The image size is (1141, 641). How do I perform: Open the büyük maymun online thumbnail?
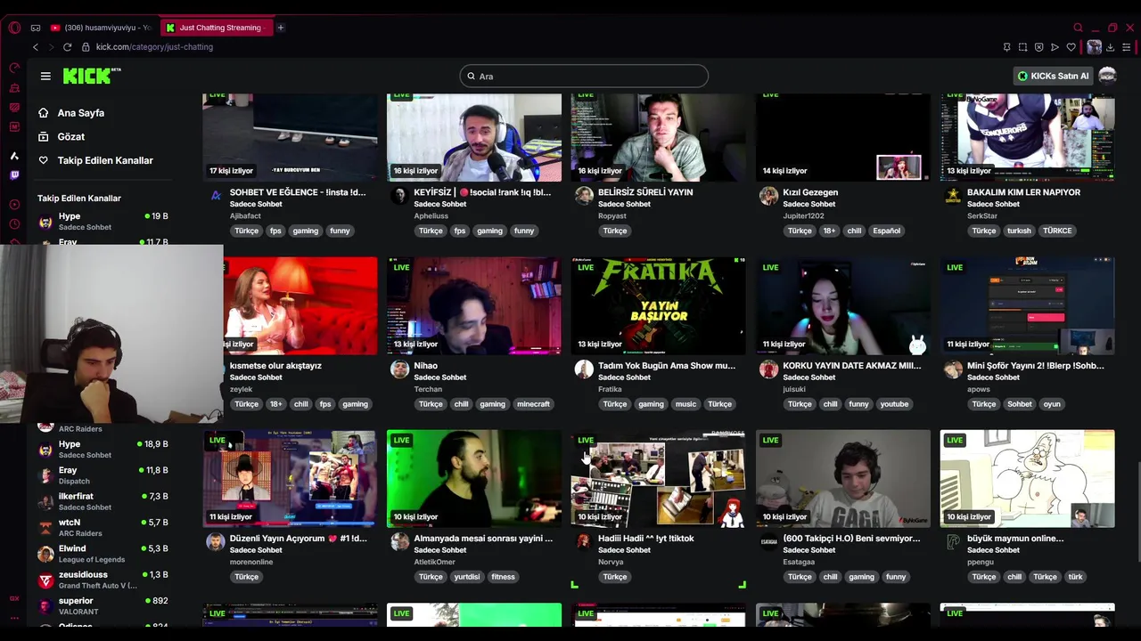coord(1027,479)
